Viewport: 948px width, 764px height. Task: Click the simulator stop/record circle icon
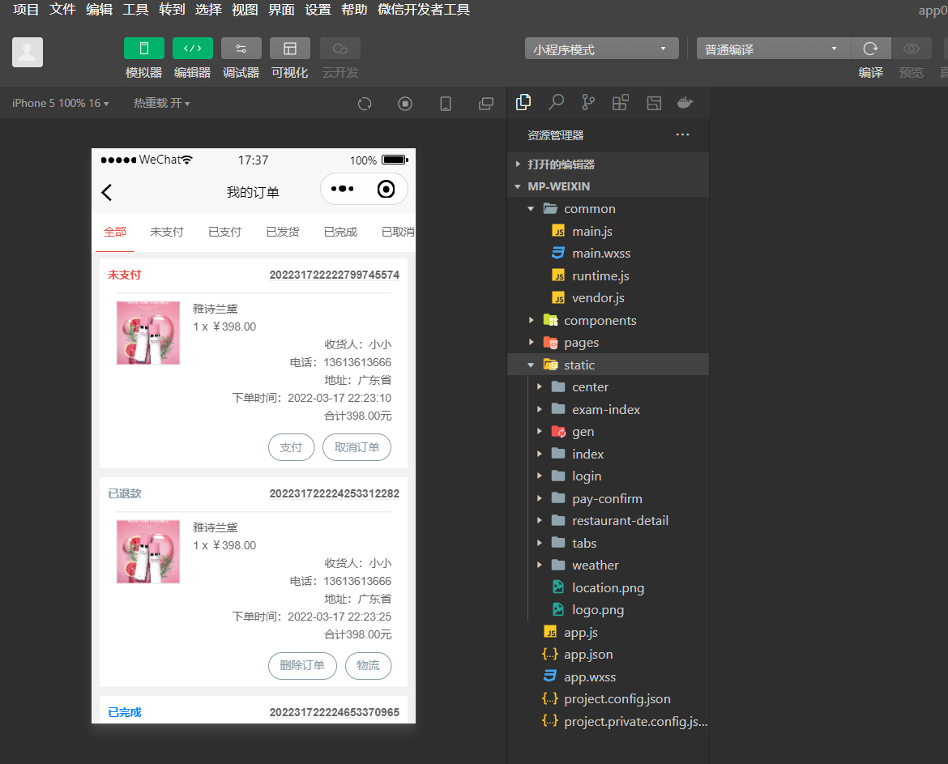(x=405, y=104)
